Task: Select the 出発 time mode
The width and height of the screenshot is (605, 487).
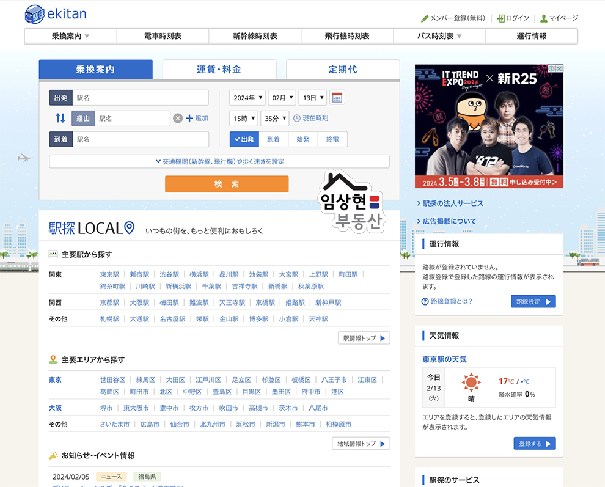Action: [x=244, y=139]
